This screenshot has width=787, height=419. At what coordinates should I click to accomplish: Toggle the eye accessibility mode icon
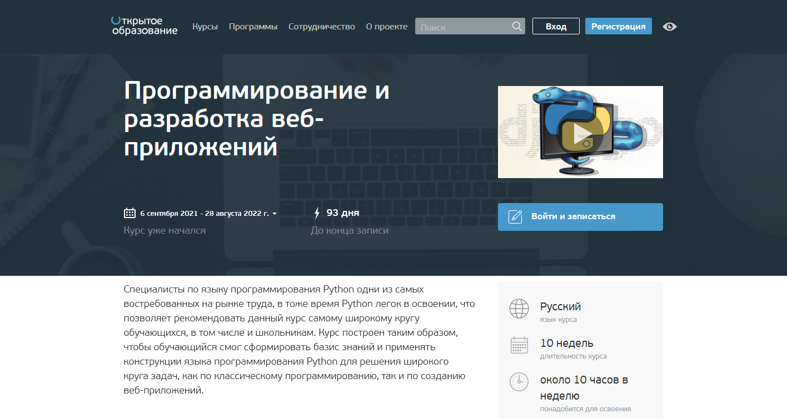(x=669, y=26)
